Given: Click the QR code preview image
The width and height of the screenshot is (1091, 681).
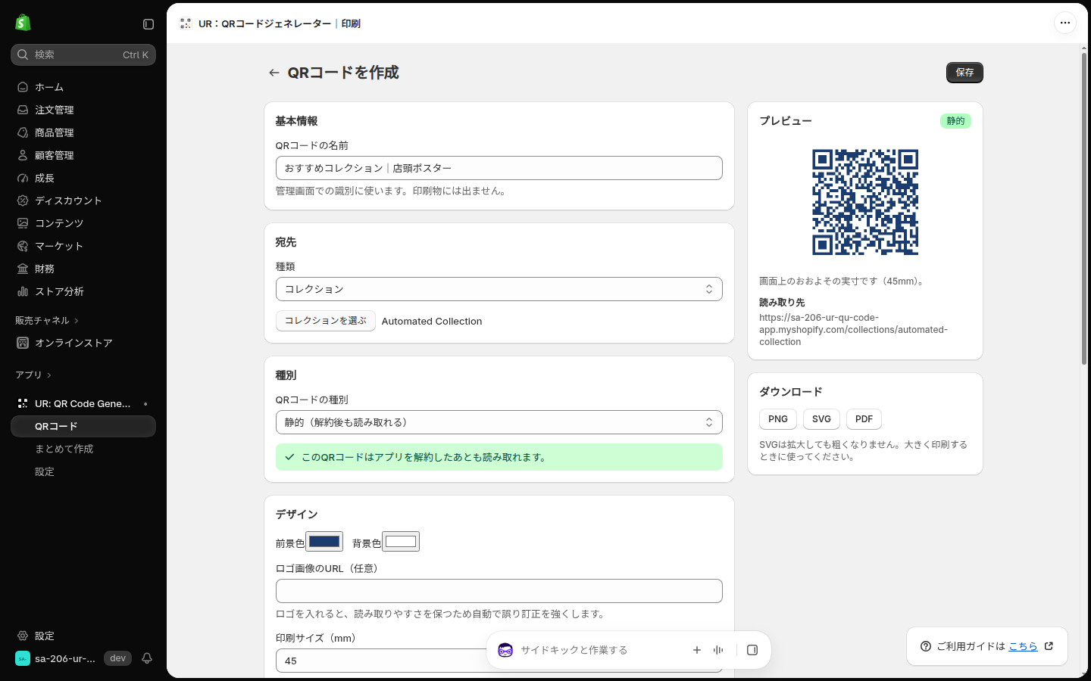Looking at the screenshot, I should [865, 202].
